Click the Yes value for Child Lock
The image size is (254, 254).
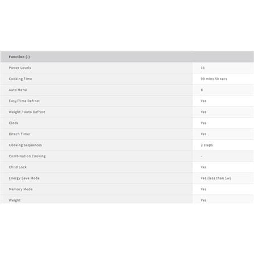tap(203, 167)
